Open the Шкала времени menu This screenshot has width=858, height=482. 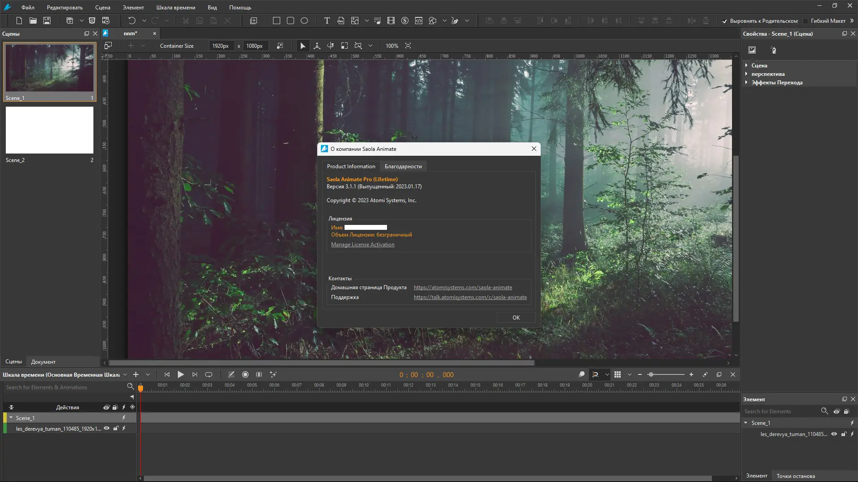coord(176,8)
